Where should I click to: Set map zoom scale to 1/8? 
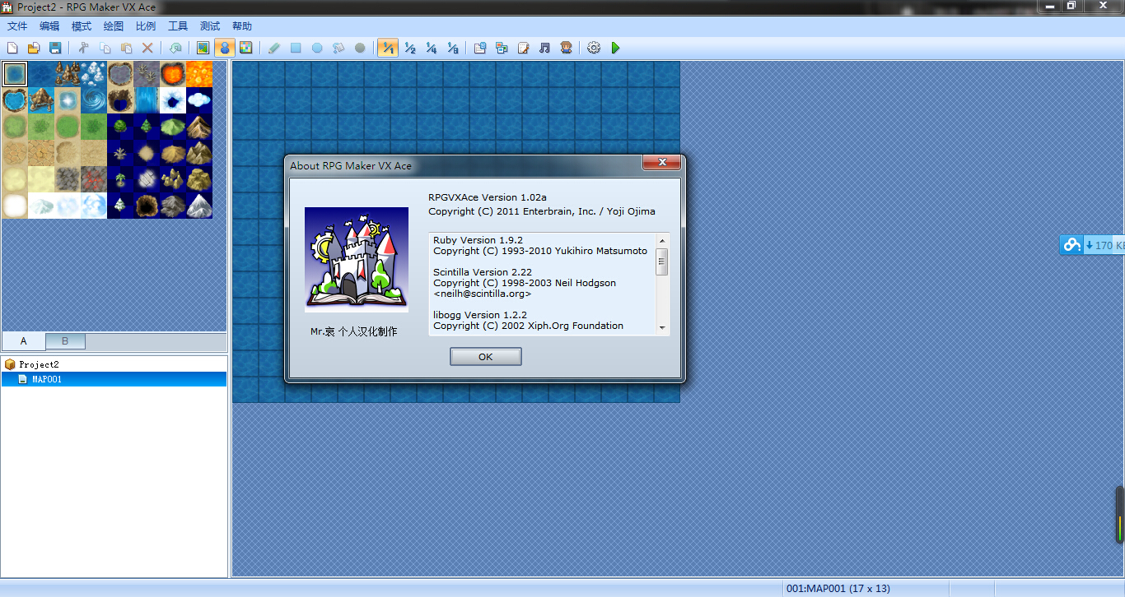[452, 49]
